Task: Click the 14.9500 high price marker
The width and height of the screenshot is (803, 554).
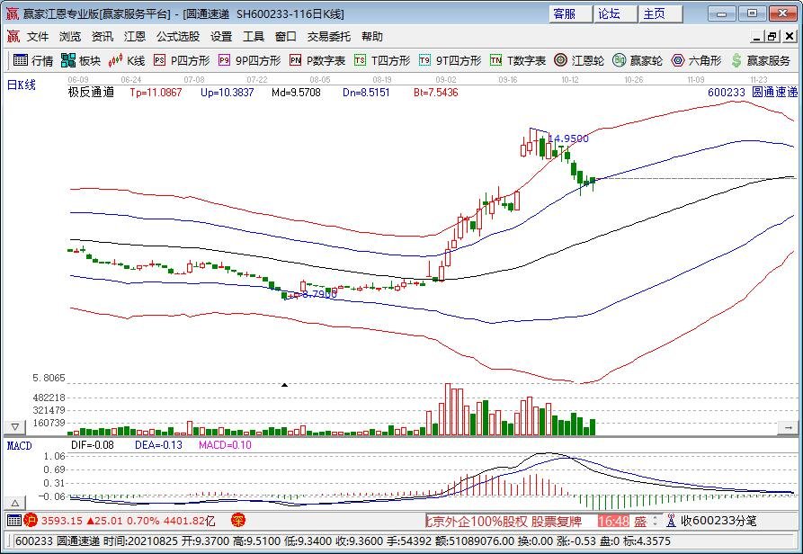Action: [568, 138]
